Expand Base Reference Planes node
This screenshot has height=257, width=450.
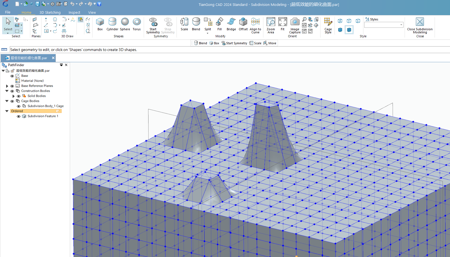coord(7,86)
